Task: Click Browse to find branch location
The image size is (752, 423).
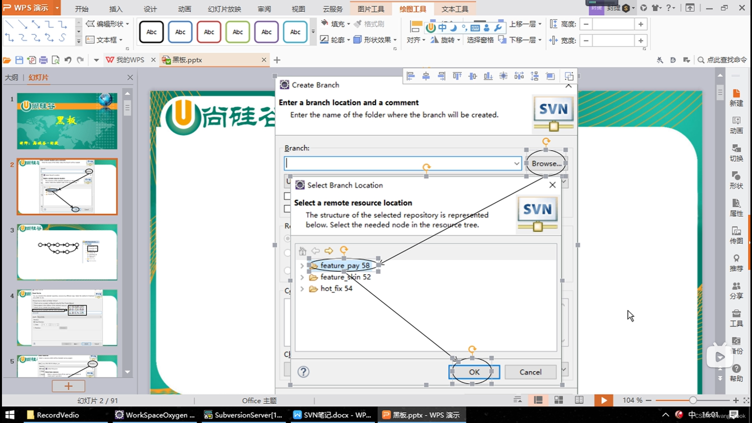Action: pos(546,163)
